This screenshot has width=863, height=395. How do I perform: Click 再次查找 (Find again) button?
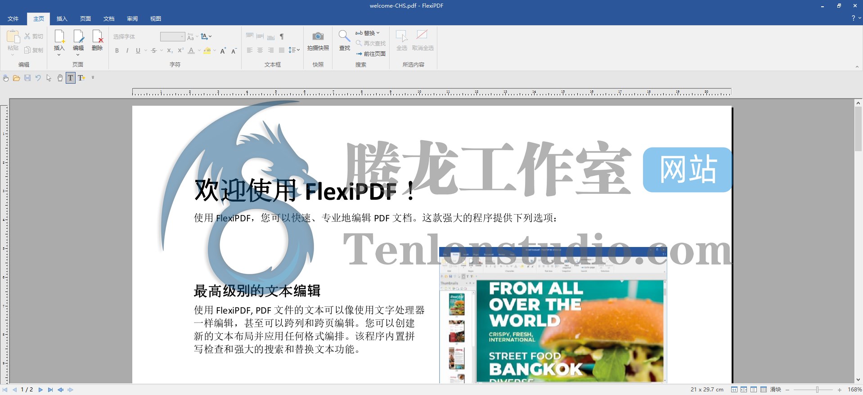click(x=371, y=43)
